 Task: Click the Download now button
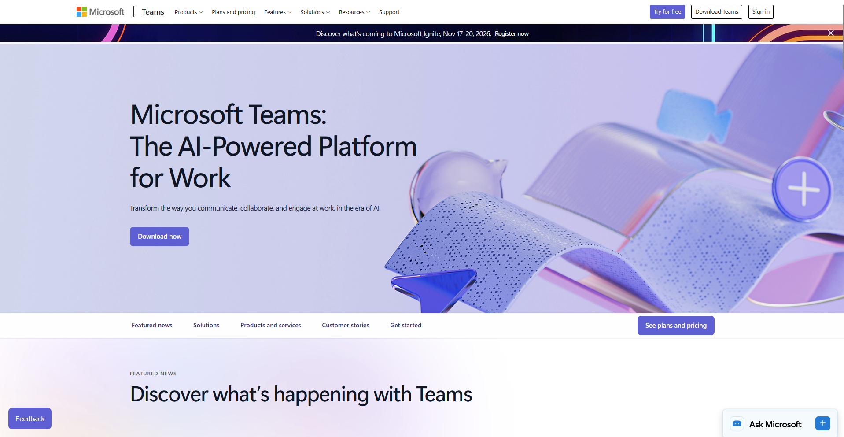pos(159,237)
